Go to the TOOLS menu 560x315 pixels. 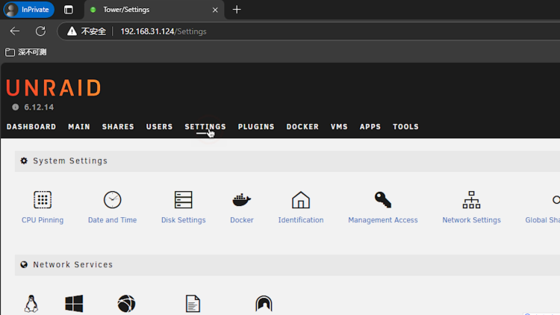point(405,127)
